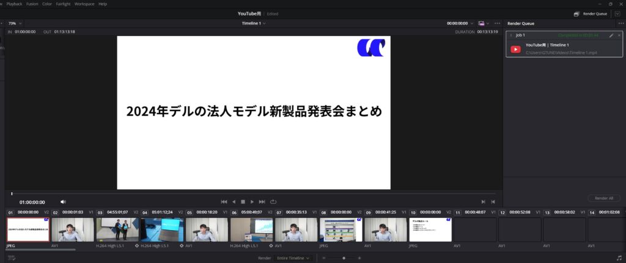
Task: Open the Fairlight menu
Action: (x=63, y=4)
